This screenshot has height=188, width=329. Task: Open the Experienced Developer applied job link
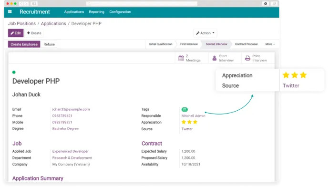[70, 151]
